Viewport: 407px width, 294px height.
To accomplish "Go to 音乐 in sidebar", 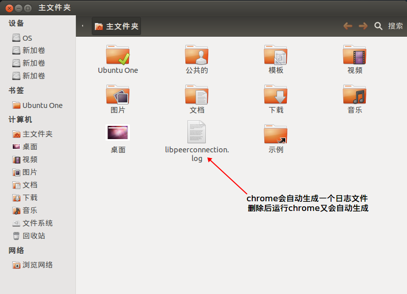I will tap(25, 210).
